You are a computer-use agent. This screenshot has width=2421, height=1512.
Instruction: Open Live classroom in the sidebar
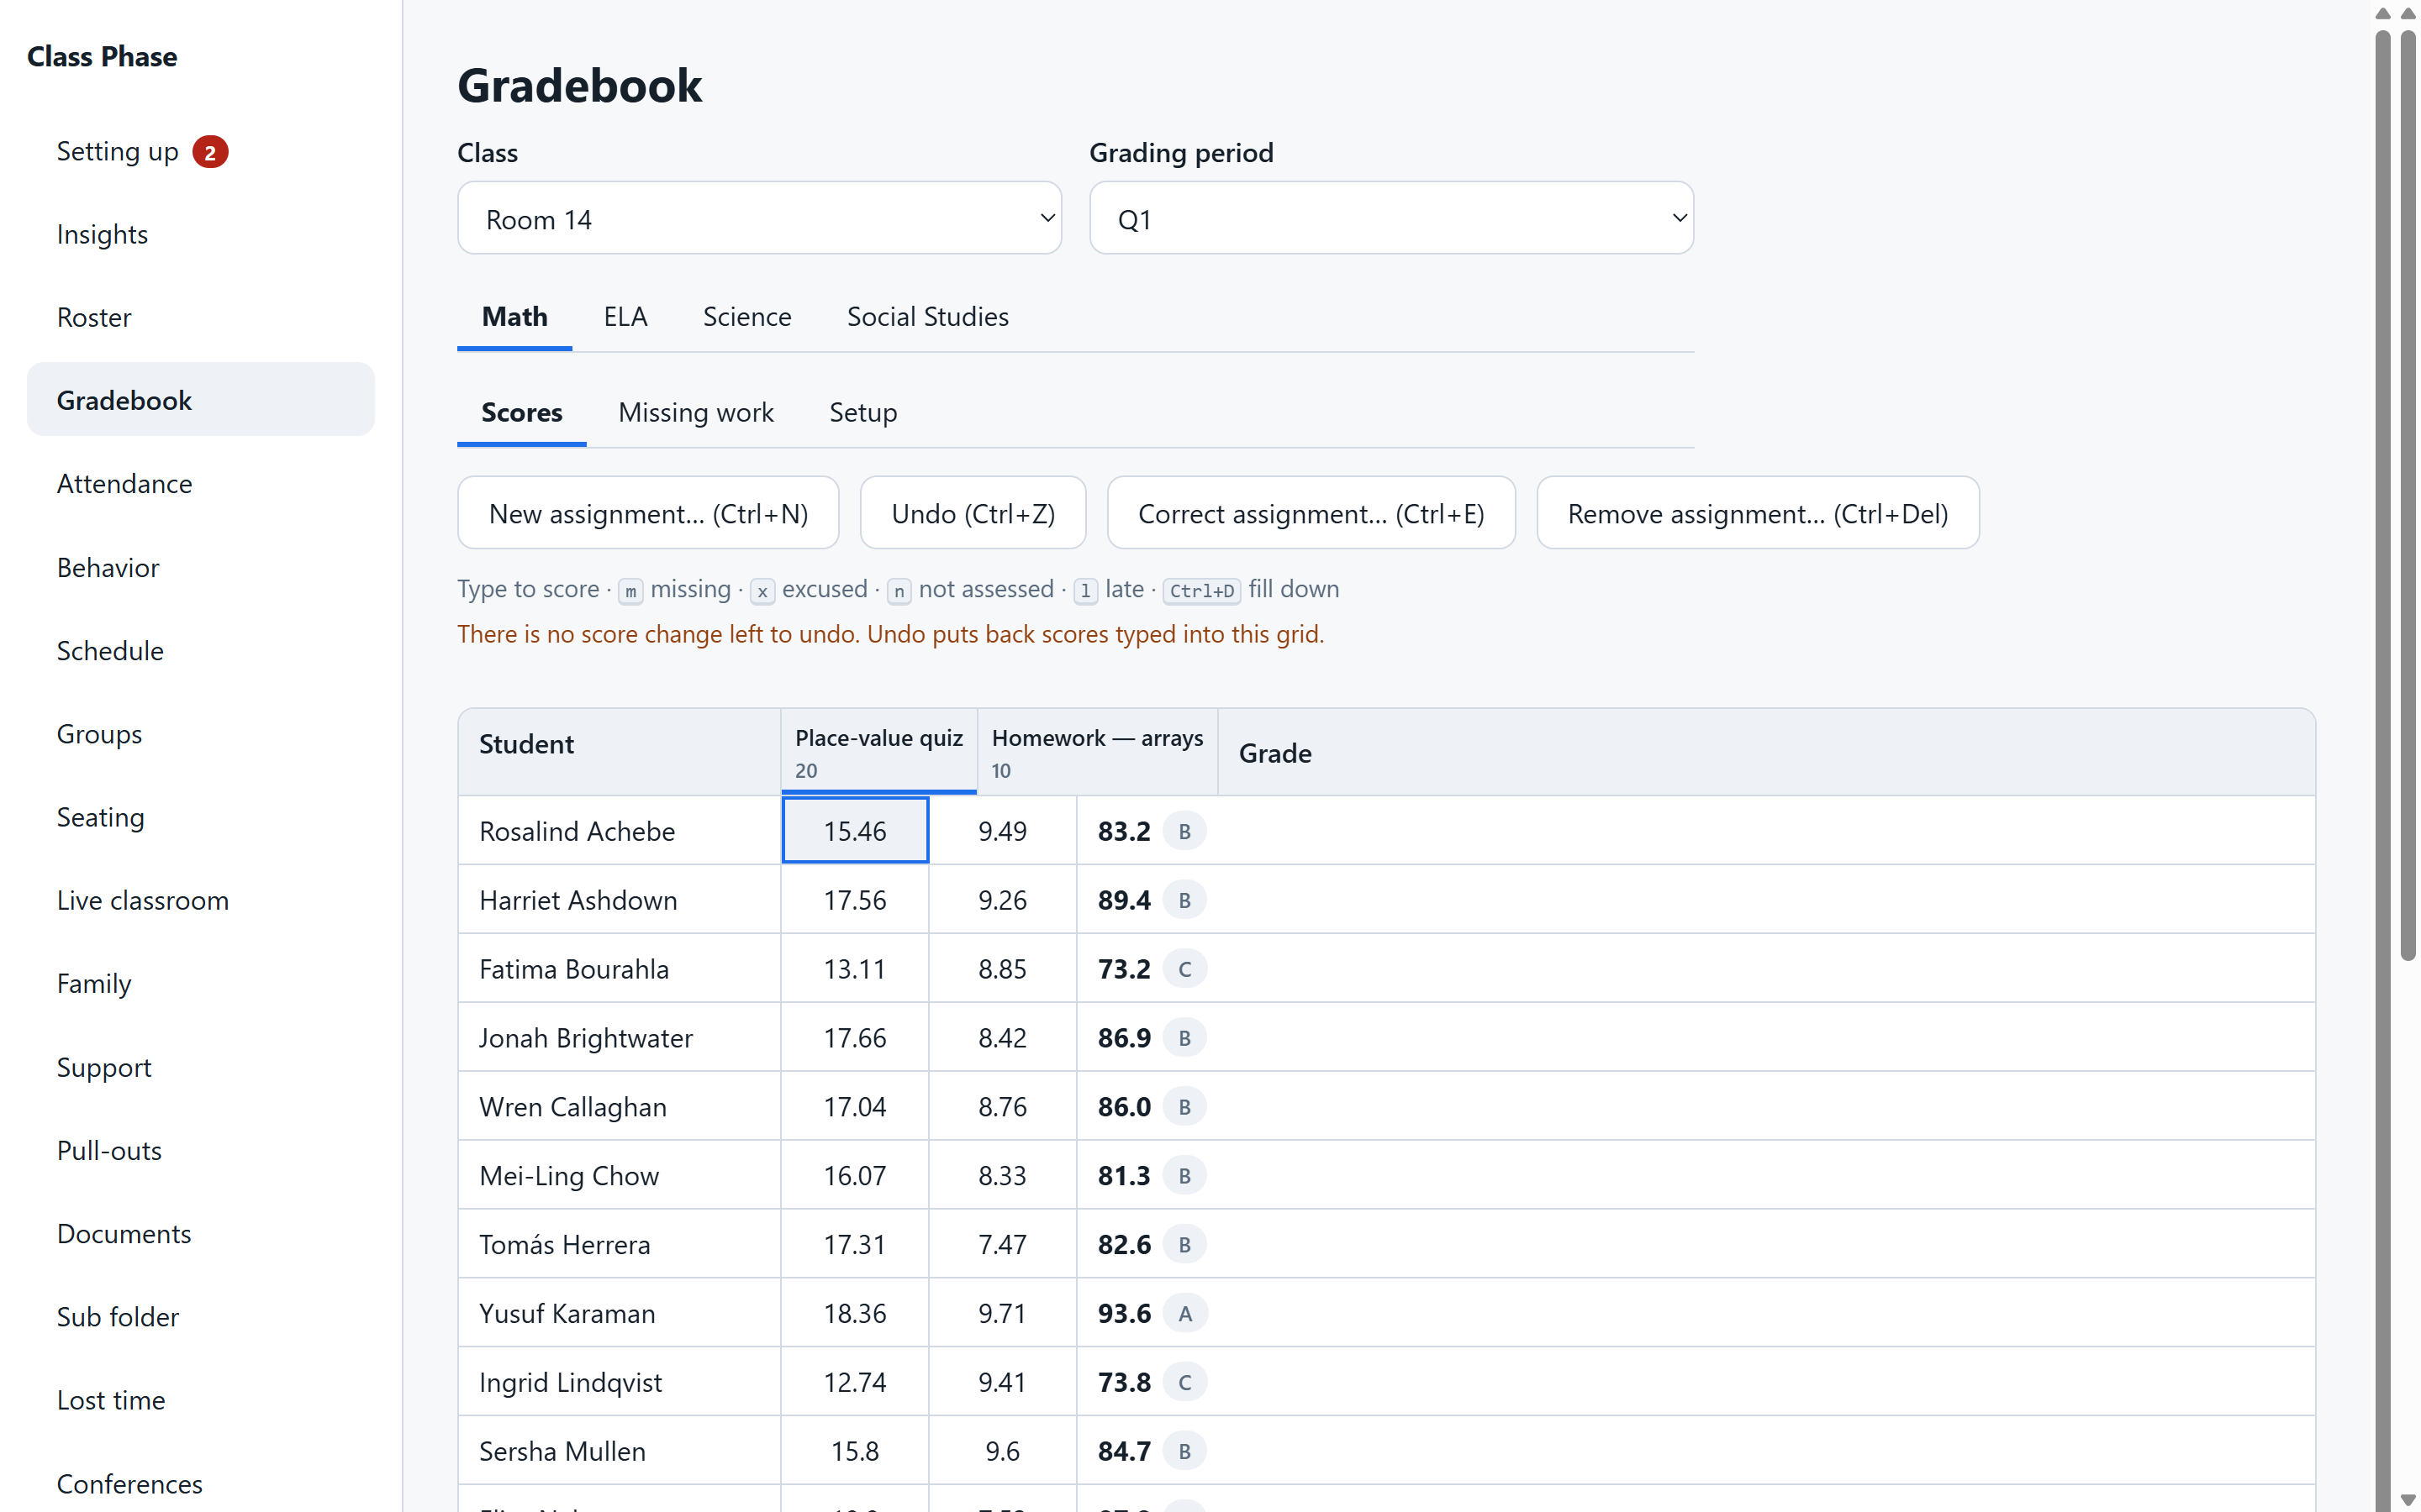(x=200, y=900)
